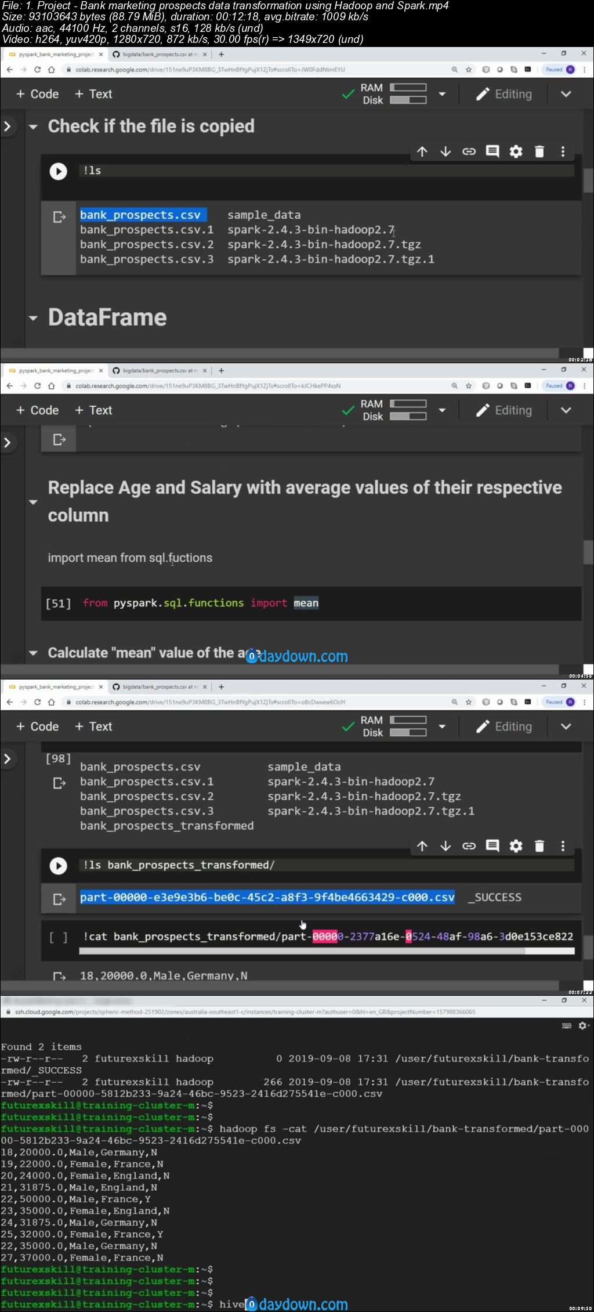The width and height of the screenshot is (594, 1312).
Task: Click horizontal scrollbar under the "!cat" command cell
Action: tap(302, 951)
